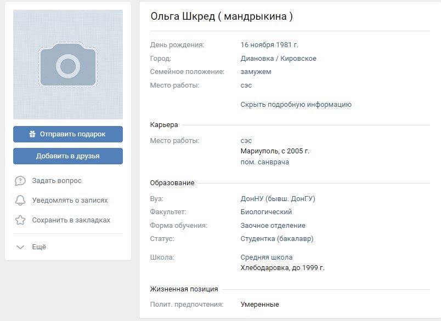Click the gift icon on send button
The width and height of the screenshot is (441, 321).
pyautogui.click(x=32, y=134)
